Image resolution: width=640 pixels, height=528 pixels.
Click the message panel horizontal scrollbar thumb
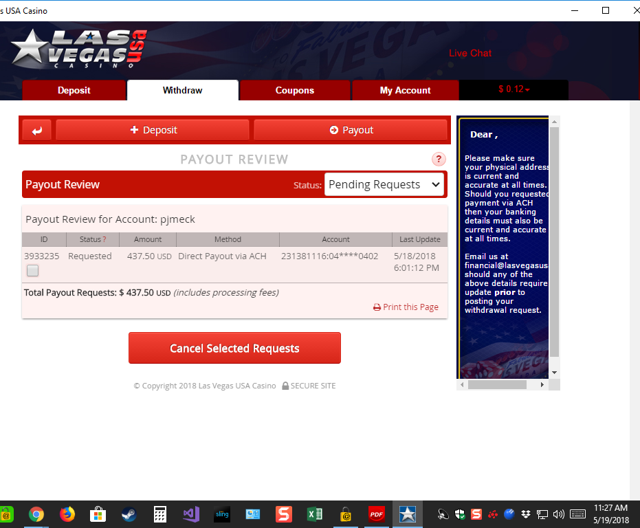click(497, 385)
